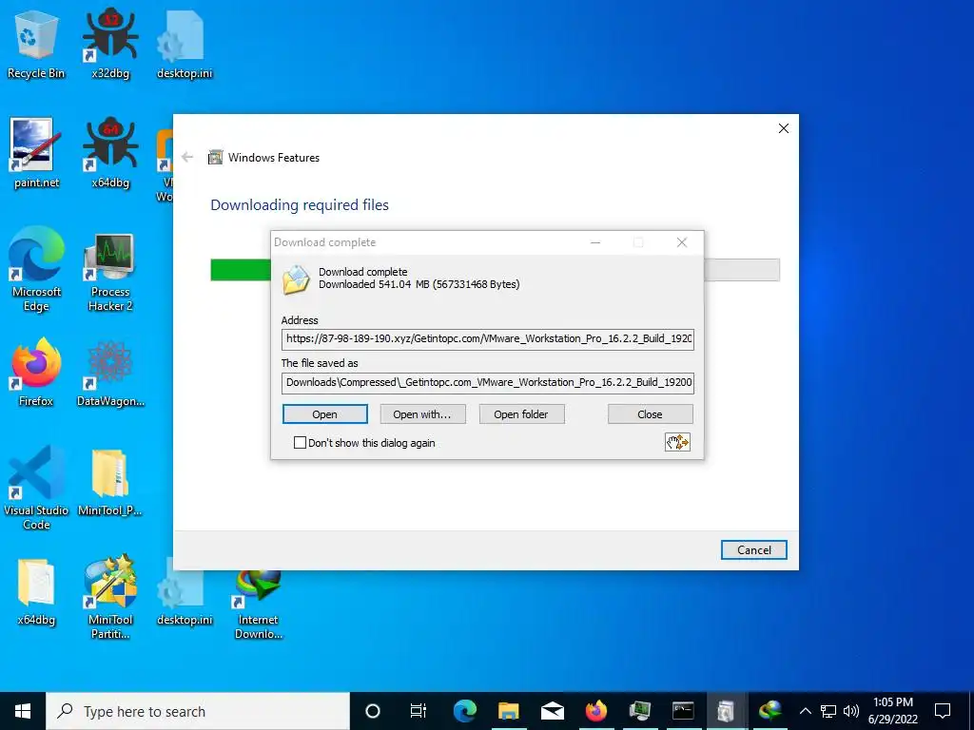
Task: Click the Open folder button
Action: 521,414
